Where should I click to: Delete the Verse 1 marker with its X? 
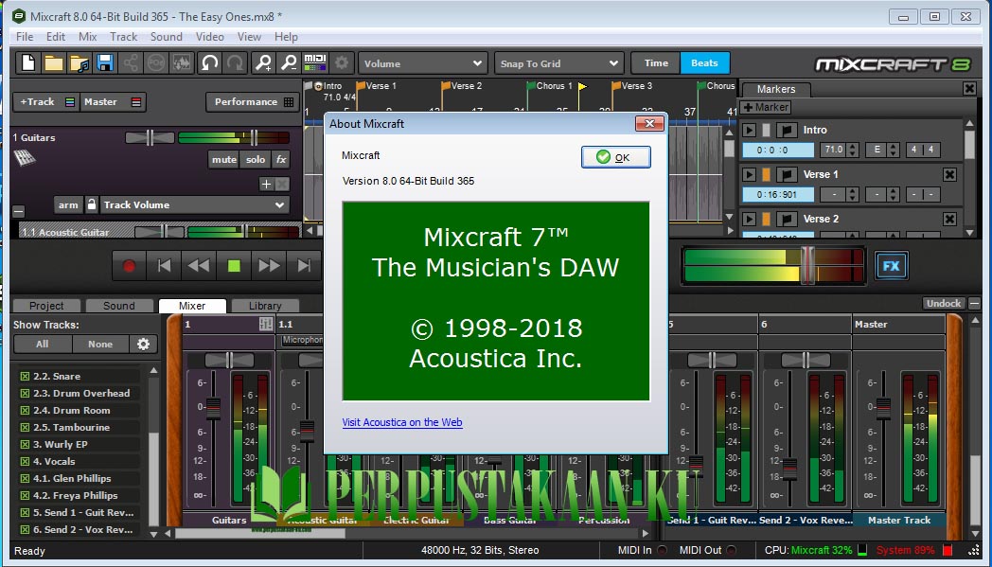pos(949,174)
